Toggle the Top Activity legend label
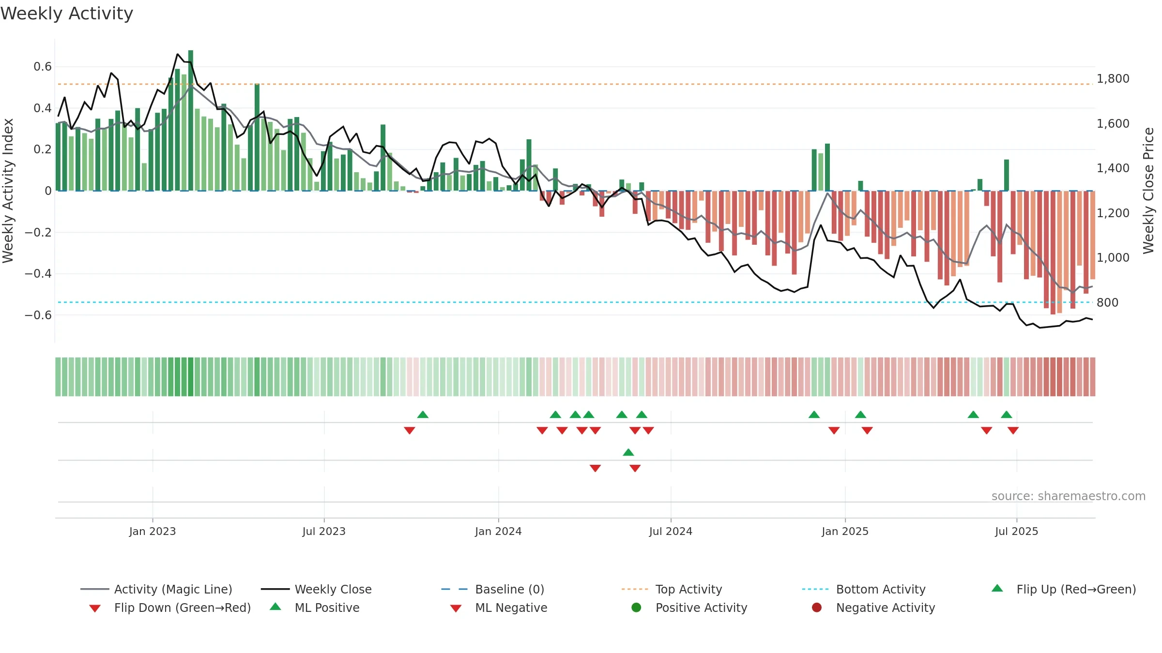This screenshot has width=1162, height=653. click(x=689, y=589)
